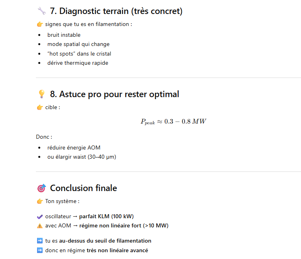Click the heading '7. Diagnostic terrain (très concret)'
Screen dimensions: 301x259
tap(116, 11)
